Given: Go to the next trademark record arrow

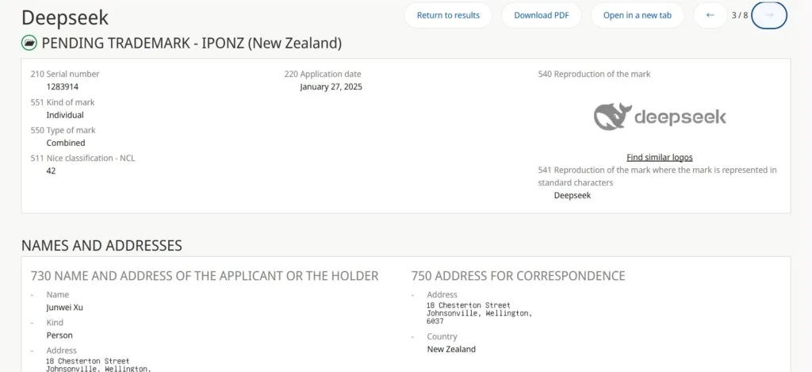Looking at the screenshot, I should click(x=769, y=15).
